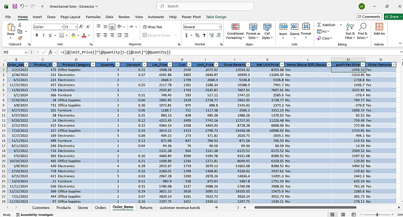Click the Format Painter brush icon

pos(21,38)
